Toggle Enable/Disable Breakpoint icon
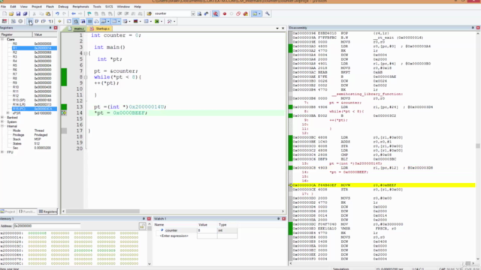Image resolution: width=481 pixels, height=270 pixels. click(231, 13)
